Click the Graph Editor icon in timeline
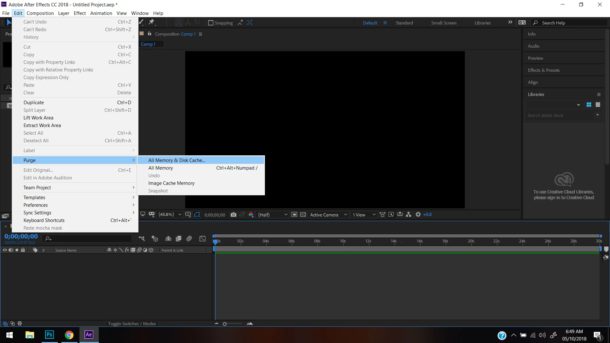610x343 pixels. pos(202,239)
